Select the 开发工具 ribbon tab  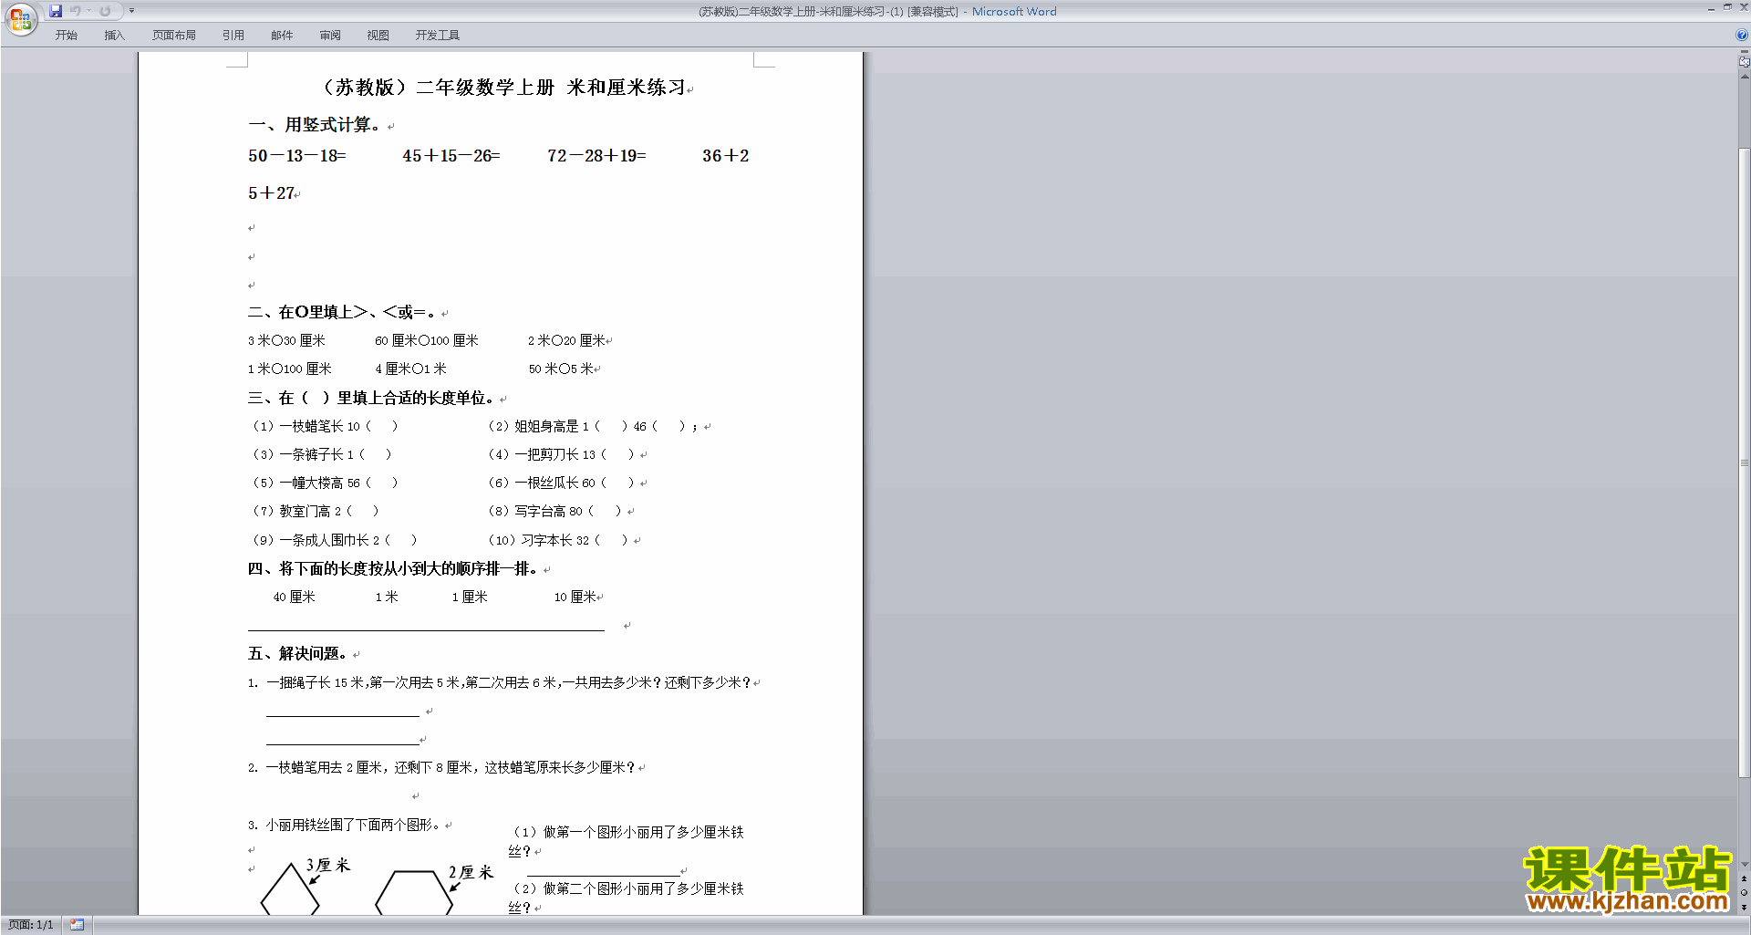438,36
